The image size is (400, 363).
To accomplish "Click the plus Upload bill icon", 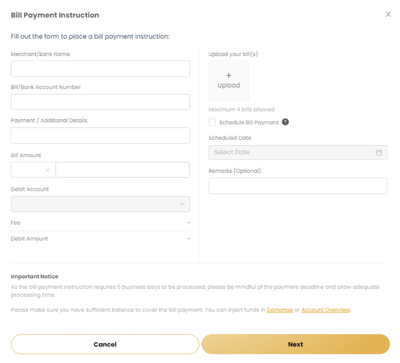I will click(229, 76).
